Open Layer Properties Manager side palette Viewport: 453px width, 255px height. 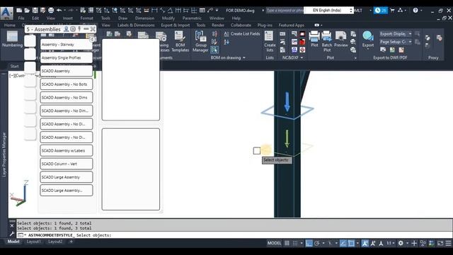[x=4, y=154]
